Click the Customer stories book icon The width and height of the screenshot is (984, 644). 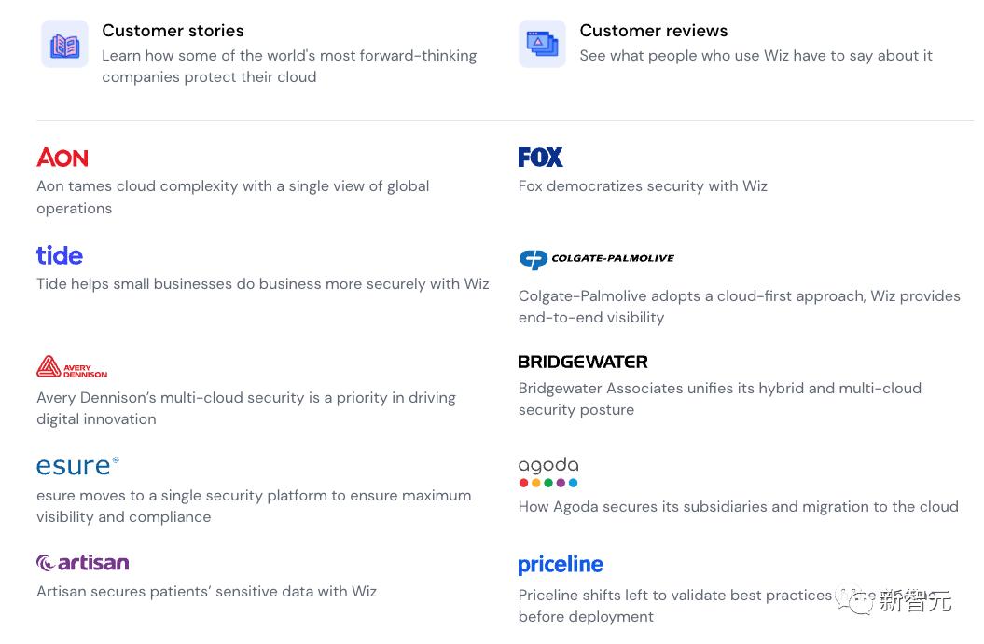pos(64,44)
